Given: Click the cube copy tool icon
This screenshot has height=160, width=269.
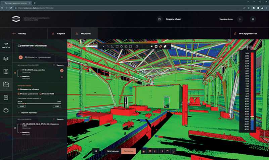Looking at the screenshot, I should (x=137, y=46).
